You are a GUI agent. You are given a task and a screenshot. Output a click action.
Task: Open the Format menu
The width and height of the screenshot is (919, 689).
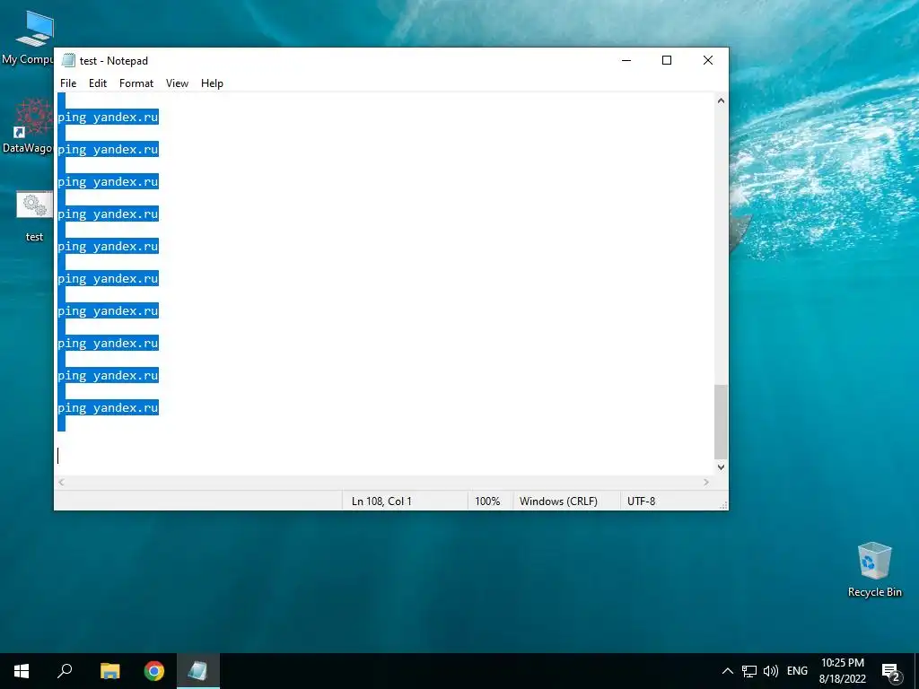point(136,83)
